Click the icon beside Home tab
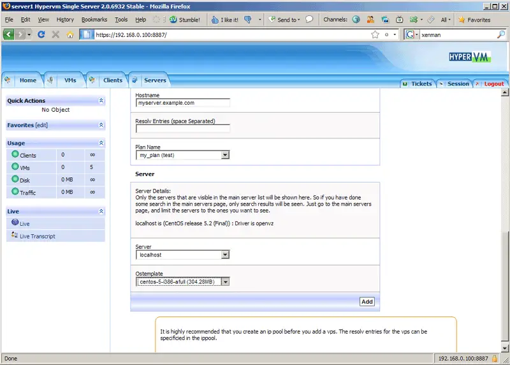 [8, 80]
